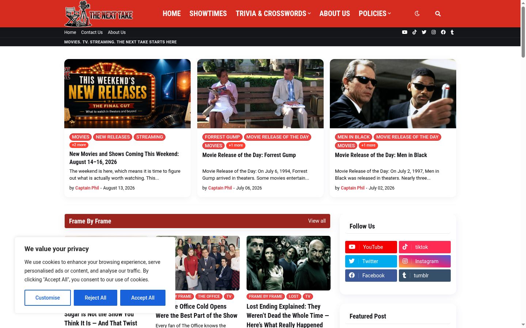Image resolution: width=526 pixels, height=328 pixels.
Task: Select MOVIES tag on Men in Black card
Action: click(x=346, y=146)
